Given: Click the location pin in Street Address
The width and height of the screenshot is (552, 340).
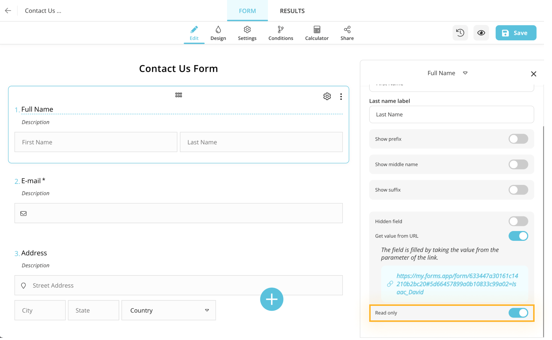Looking at the screenshot, I should point(24,286).
